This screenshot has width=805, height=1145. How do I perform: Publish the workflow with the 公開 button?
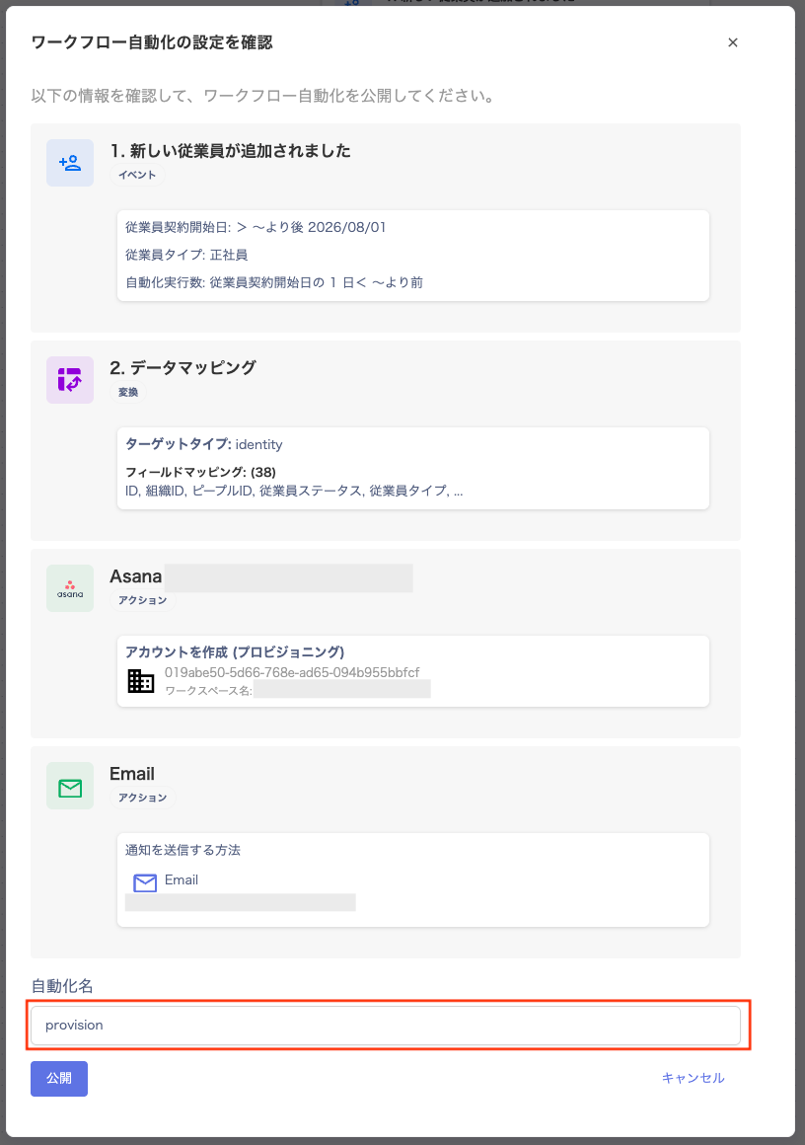(x=59, y=1079)
